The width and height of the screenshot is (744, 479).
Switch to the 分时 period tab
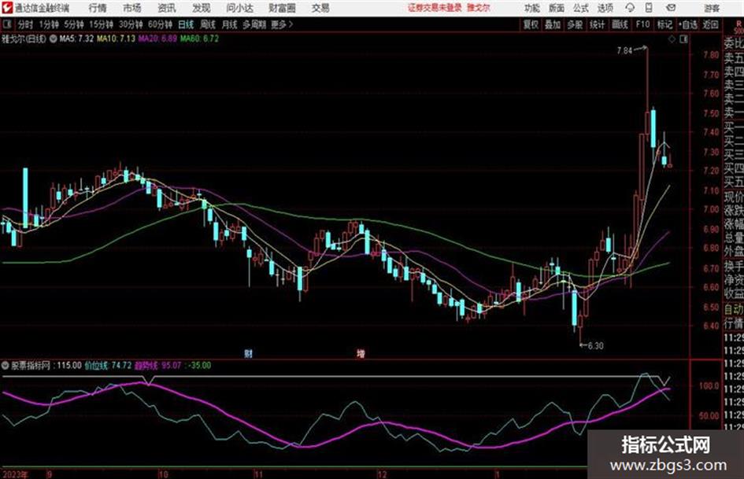[26, 24]
